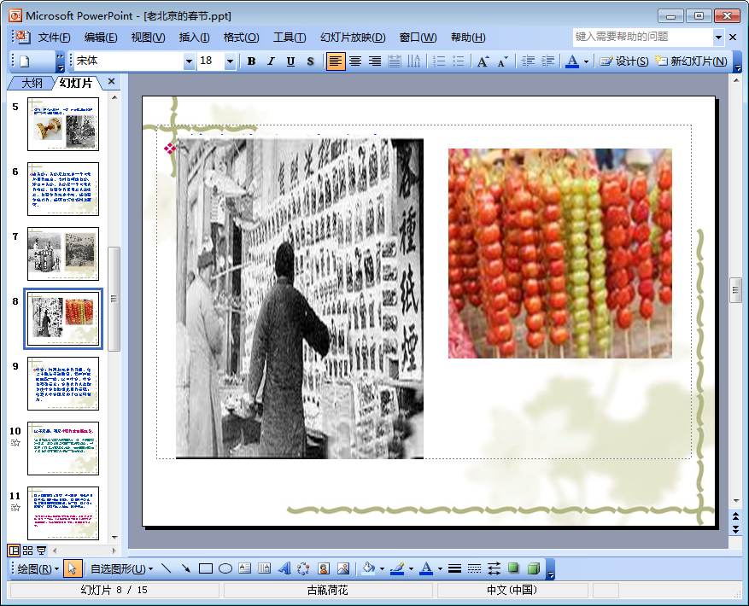Open line color dropdown arrow
The width and height of the screenshot is (749, 606).
coord(411,568)
